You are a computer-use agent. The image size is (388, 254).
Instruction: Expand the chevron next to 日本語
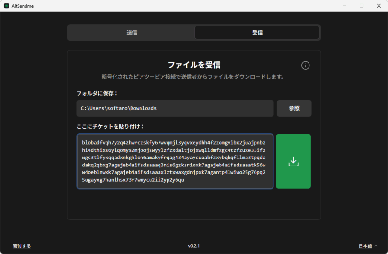click(376, 246)
